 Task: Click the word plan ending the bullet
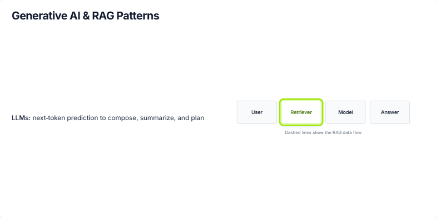coord(197,118)
